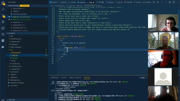Click the 'data.map((rule, i) =>' code line
The width and height of the screenshot is (180, 101).
[x=75, y=47]
